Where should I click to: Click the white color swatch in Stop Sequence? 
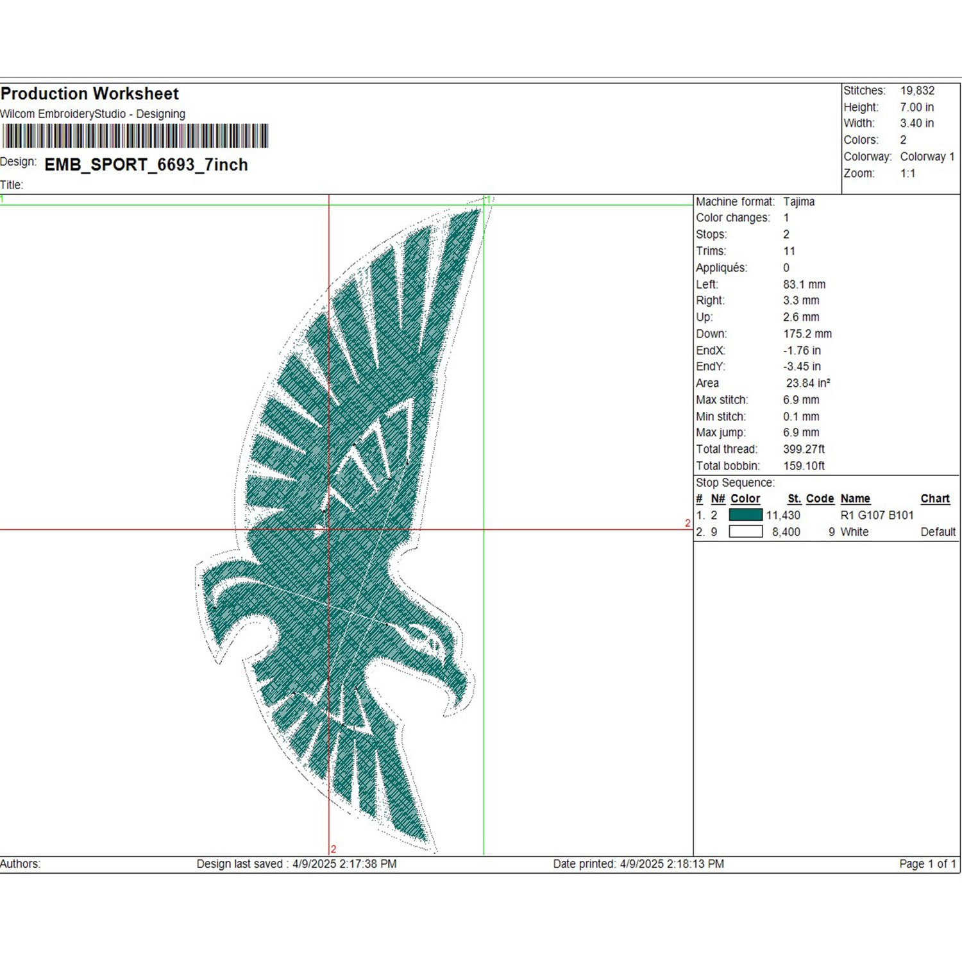click(745, 531)
